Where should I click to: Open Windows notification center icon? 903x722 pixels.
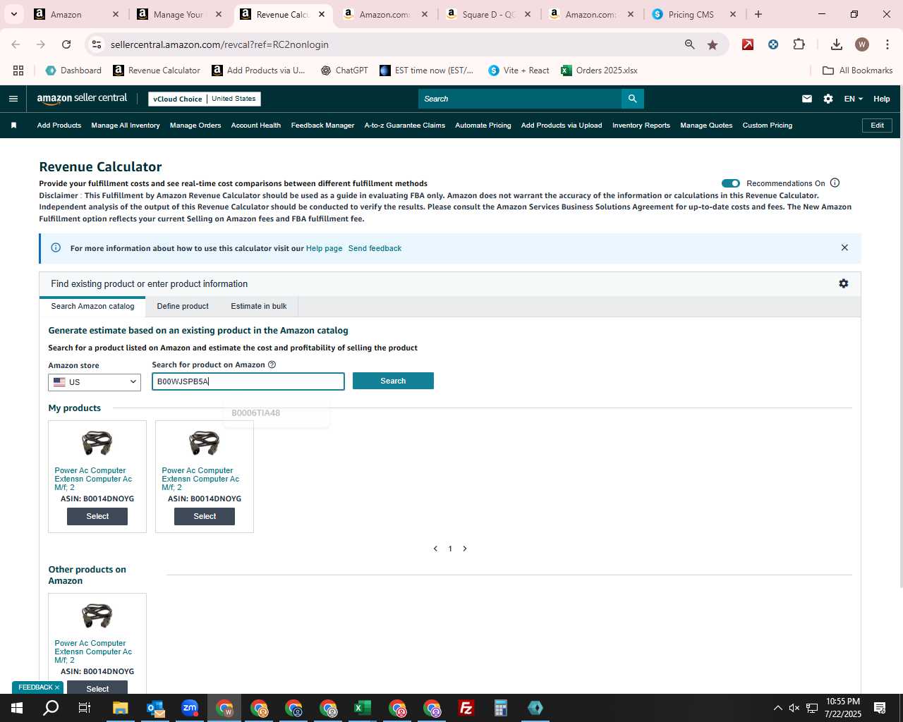tap(880, 708)
